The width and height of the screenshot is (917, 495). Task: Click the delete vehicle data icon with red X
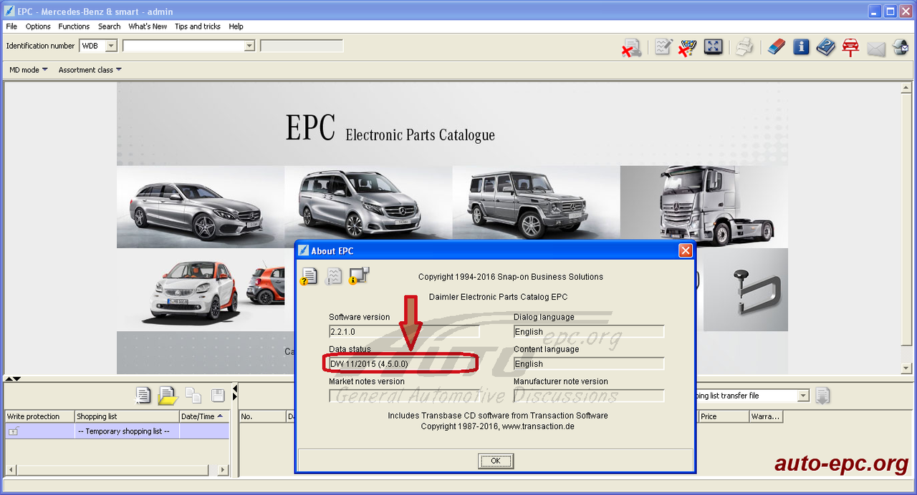631,47
